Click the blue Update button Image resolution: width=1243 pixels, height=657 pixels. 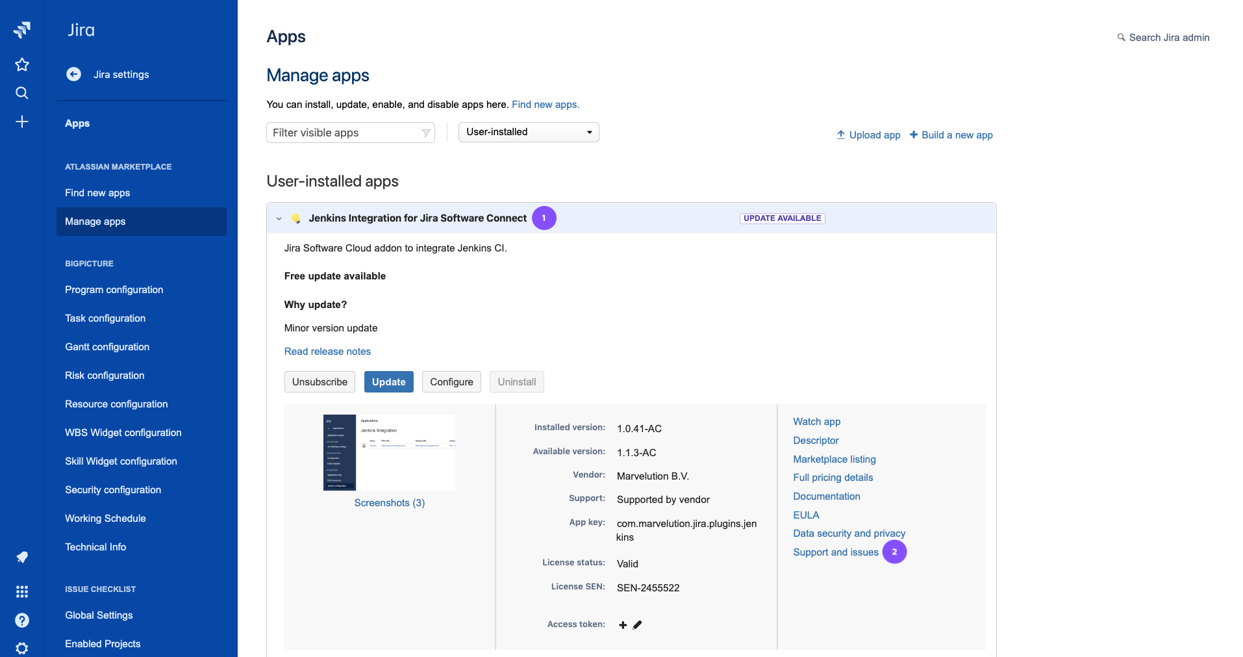(389, 382)
